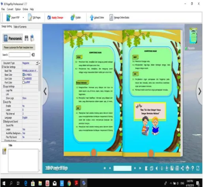
Task: Click the red Apply Change button
Action: tap(55, 17)
